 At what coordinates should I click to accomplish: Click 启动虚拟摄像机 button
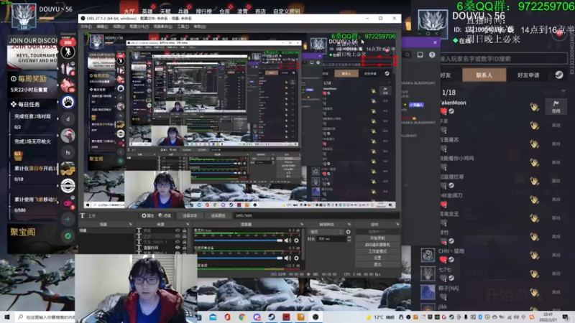tap(377, 245)
